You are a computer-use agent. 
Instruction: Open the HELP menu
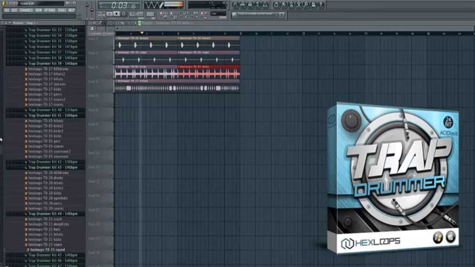tap(72, 10)
